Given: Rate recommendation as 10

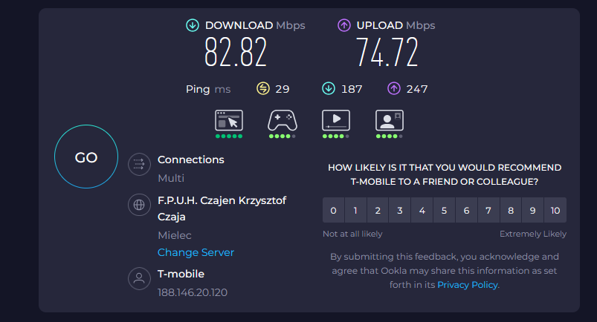Looking at the screenshot, I should pos(555,210).
